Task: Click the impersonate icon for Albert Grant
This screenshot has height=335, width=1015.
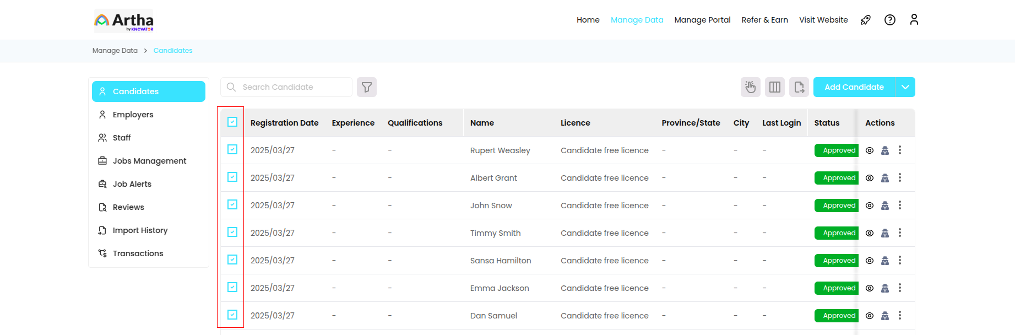Action: [x=885, y=178]
